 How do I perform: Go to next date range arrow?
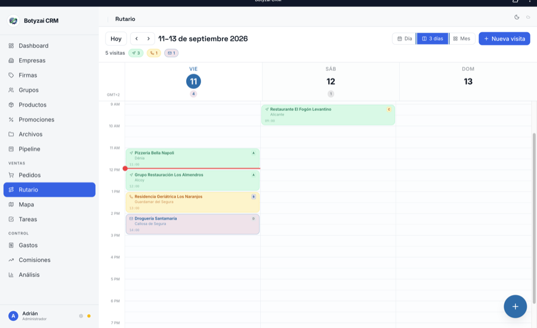149,39
